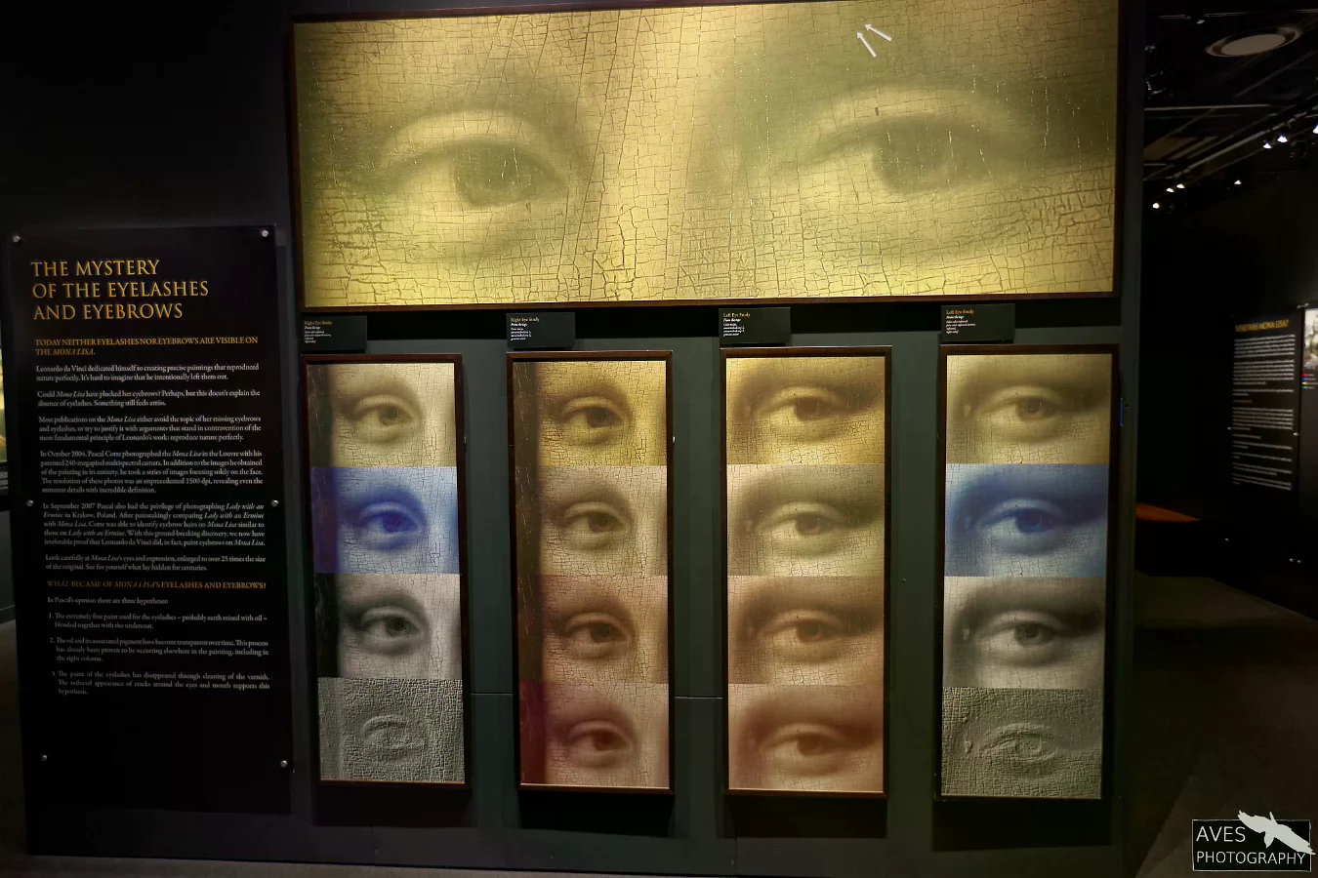
Task: Select the embossed gray eye in the leftmost panel
Action: click(391, 732)
